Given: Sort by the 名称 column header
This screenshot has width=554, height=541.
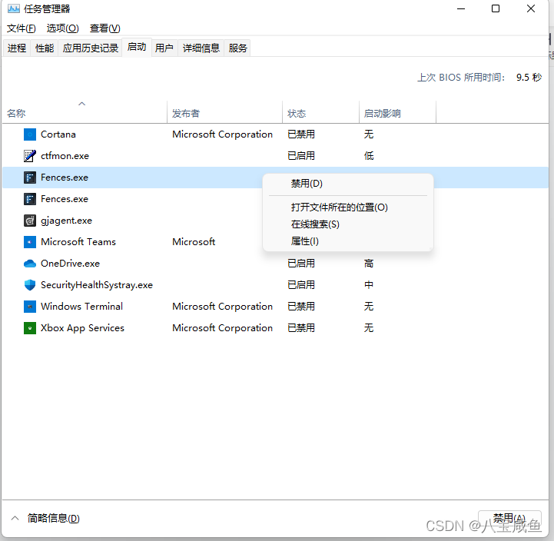Looking at the screenshot, I should pos(85,114).
